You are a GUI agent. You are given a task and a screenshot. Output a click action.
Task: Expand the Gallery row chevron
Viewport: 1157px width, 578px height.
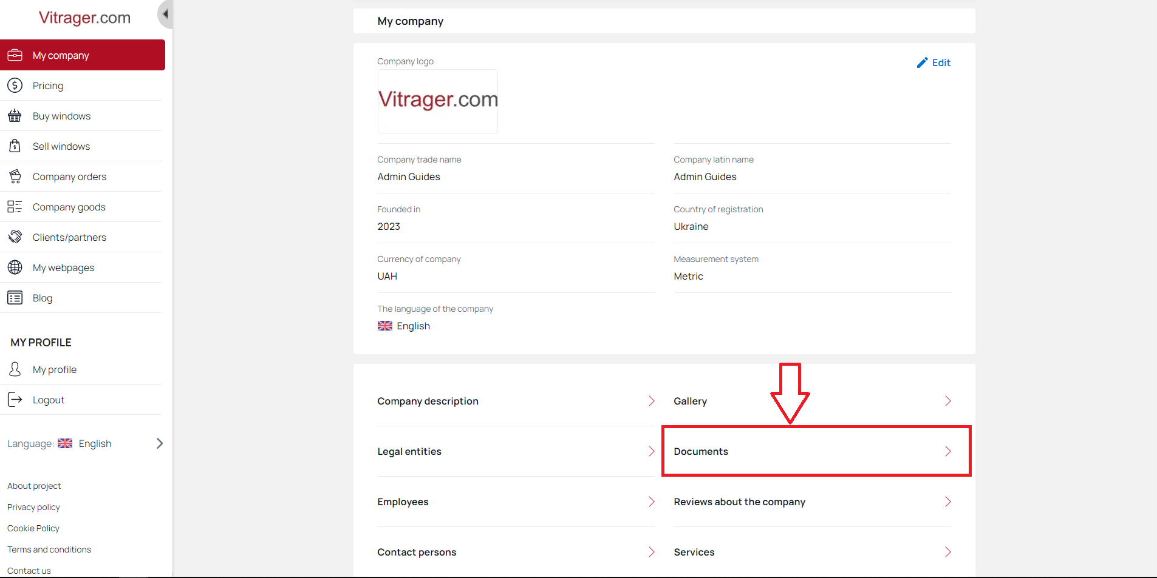pos(948,401)
